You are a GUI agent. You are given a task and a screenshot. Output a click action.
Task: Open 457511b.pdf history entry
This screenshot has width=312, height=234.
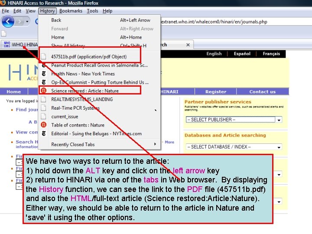tap(99, 57)
